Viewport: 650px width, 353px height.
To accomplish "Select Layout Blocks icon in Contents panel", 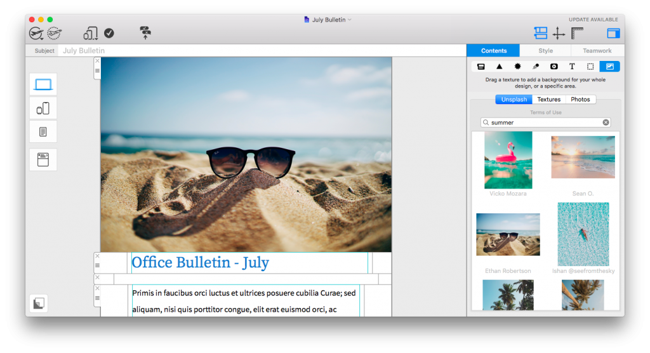I will [x=481, y=67].
